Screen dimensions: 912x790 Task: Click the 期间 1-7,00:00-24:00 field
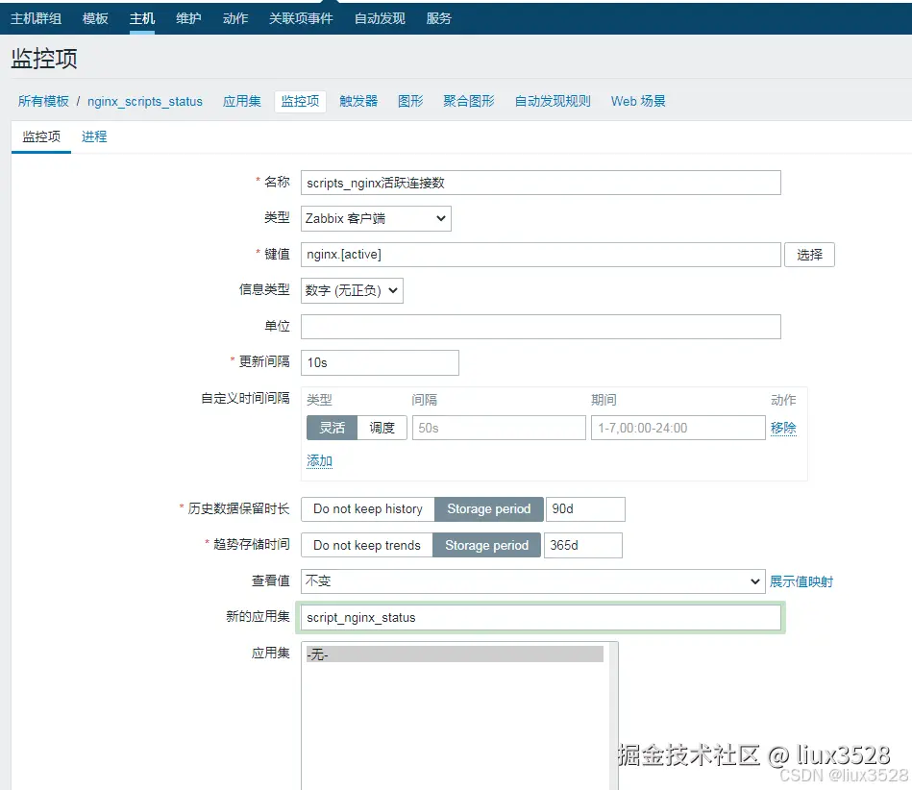678,428
